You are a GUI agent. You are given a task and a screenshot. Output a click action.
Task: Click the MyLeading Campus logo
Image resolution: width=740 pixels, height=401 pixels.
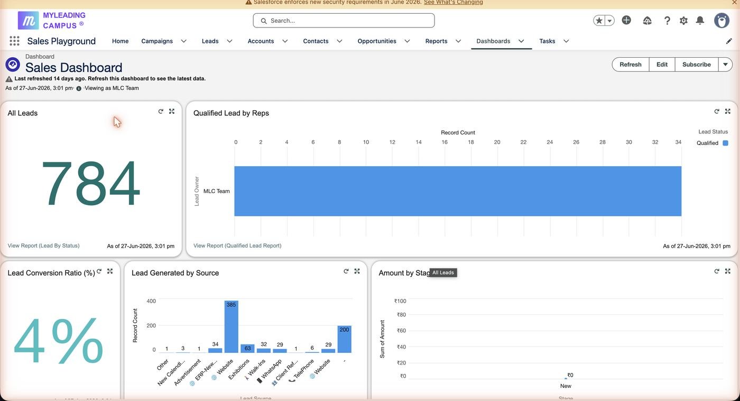tap(52, 20)
